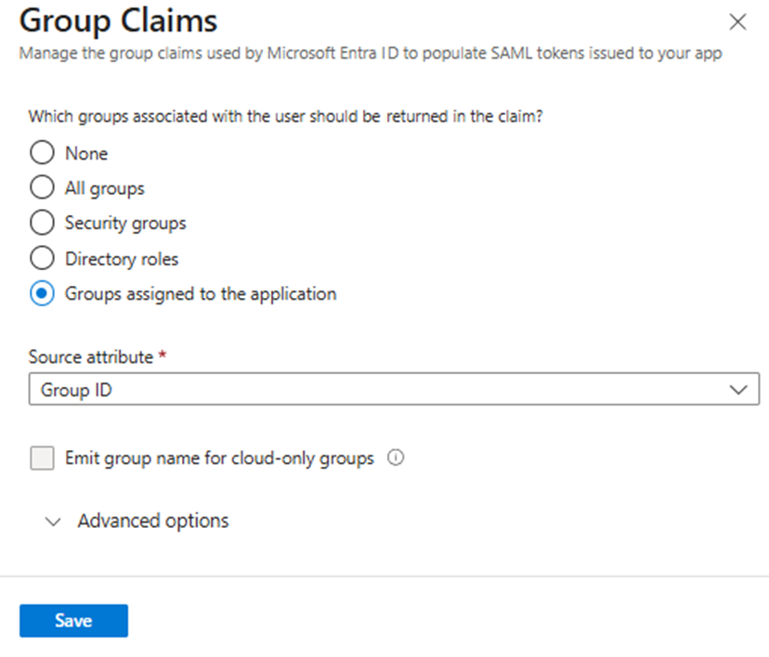The height and width of the screenshot is (657, 769).
Task: Select Groups assigned to the application
Action: pos(42,293)
